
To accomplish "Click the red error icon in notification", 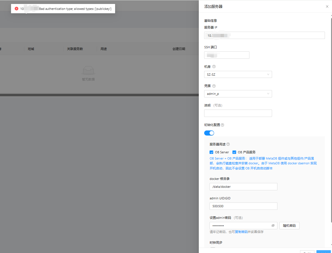I will click(16, 9).
